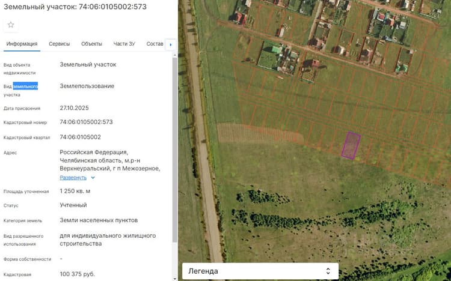
Task: Click the info panel scrollbar thumb
Action: tap(174, 150)
